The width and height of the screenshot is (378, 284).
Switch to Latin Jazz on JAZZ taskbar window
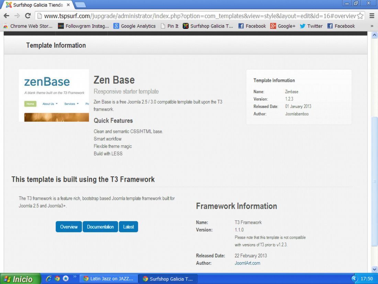point(109,279)
